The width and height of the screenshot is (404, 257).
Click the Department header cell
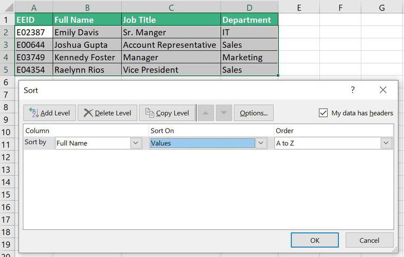[249, 20]
